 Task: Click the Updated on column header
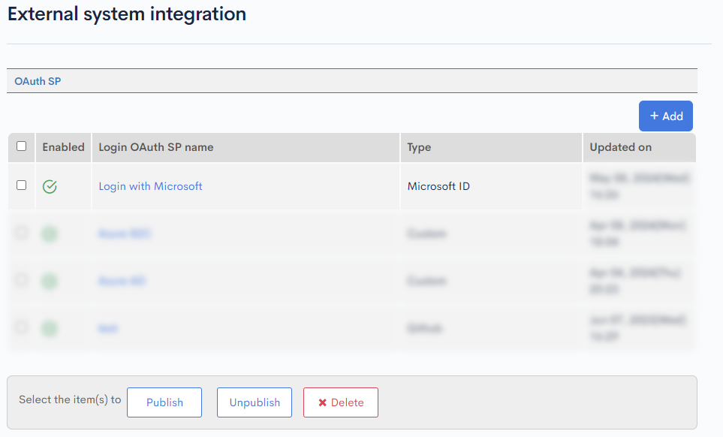tap(622, 147)
